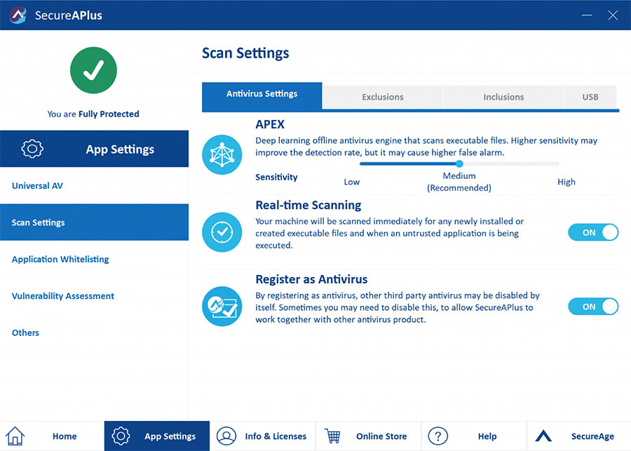Click the green Fully Protected checkmark icon
The image size is (631, 451).
point(93,70)
